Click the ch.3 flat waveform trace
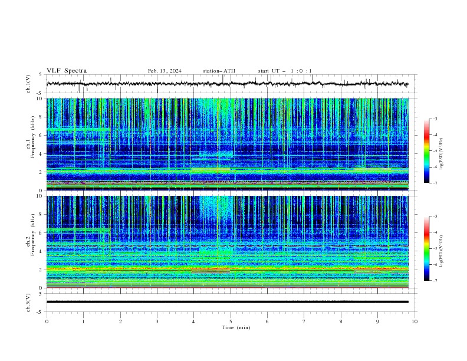467x361 pixels. 228,302
